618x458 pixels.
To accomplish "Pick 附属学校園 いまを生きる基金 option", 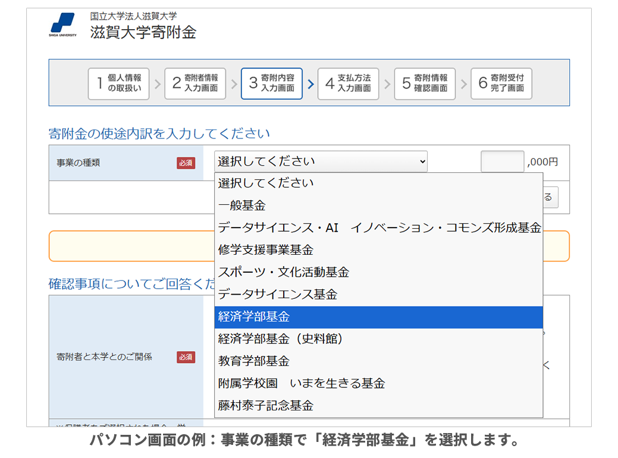I will [x=378, y=383].
